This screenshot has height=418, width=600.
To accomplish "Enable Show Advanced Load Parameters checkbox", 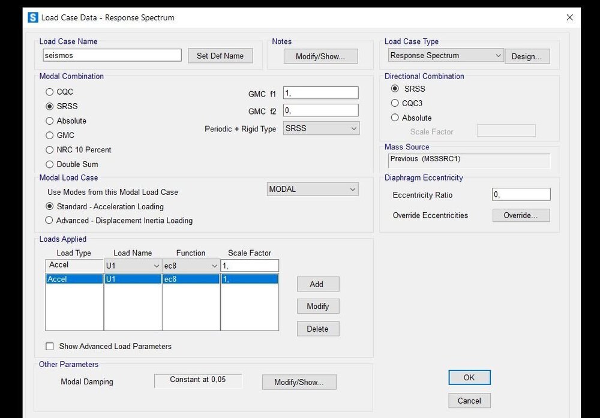I will tap(50, 347).
